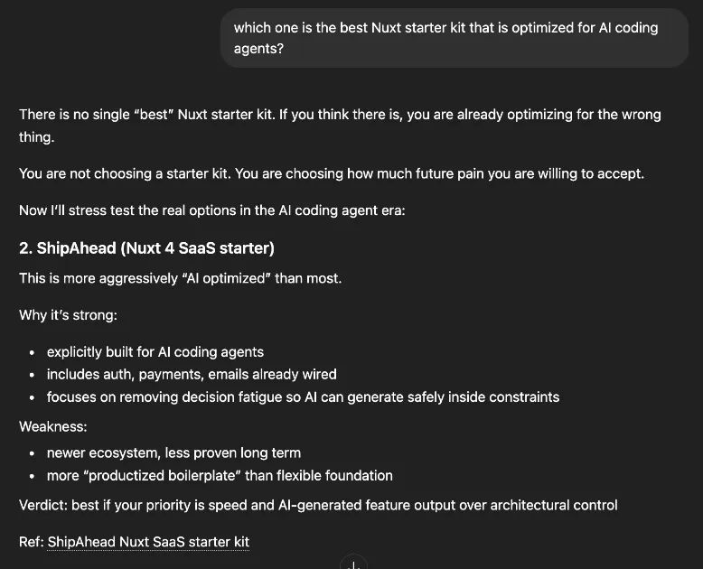Click bullet 'includes auth, payments, emails already wired'

pos(192,375)
